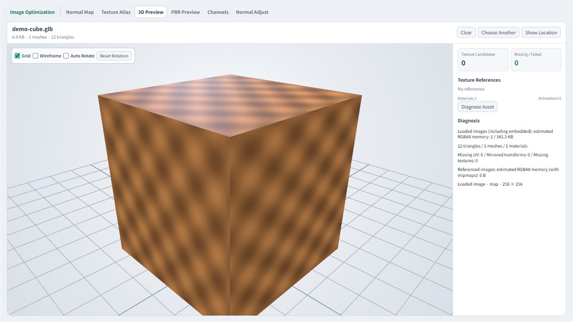
Task: Click the Missing / Failed count card
Action: click(x=536, y=60)
